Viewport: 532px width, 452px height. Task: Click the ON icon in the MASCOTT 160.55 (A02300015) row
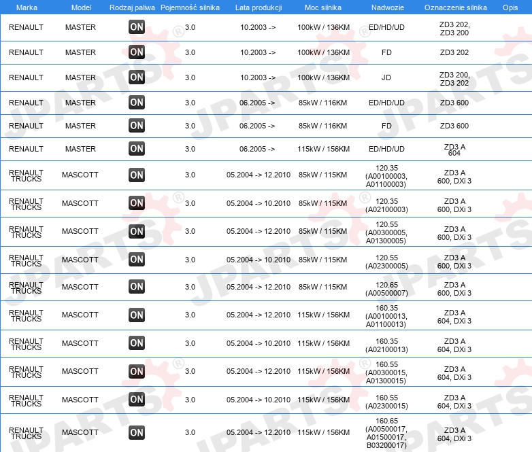pos(137,400)
